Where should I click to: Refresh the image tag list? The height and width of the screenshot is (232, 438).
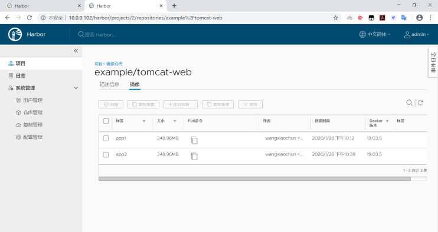click(420, 103)
